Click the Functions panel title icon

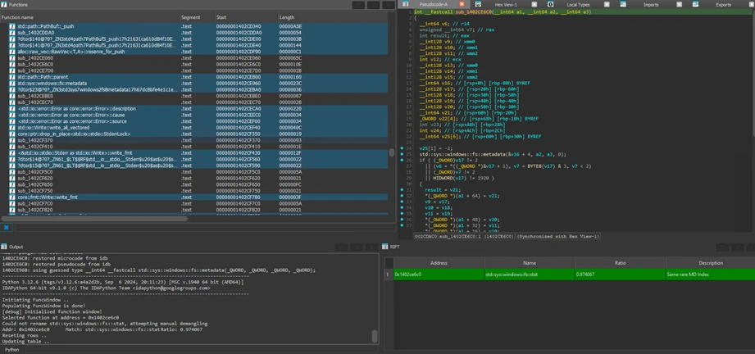point(4,4)
